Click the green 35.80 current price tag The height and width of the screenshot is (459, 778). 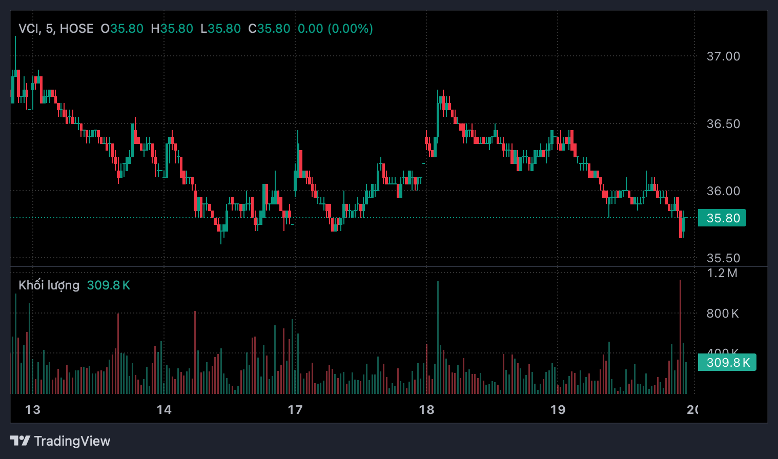point(722,218)
